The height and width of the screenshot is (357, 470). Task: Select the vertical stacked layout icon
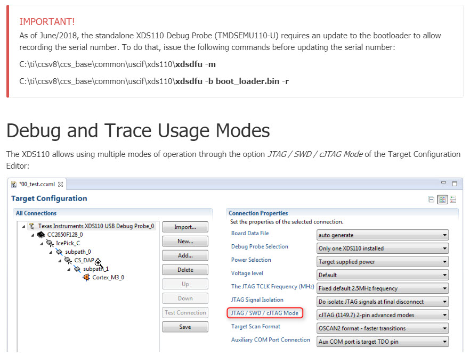[x=453, y=200]
